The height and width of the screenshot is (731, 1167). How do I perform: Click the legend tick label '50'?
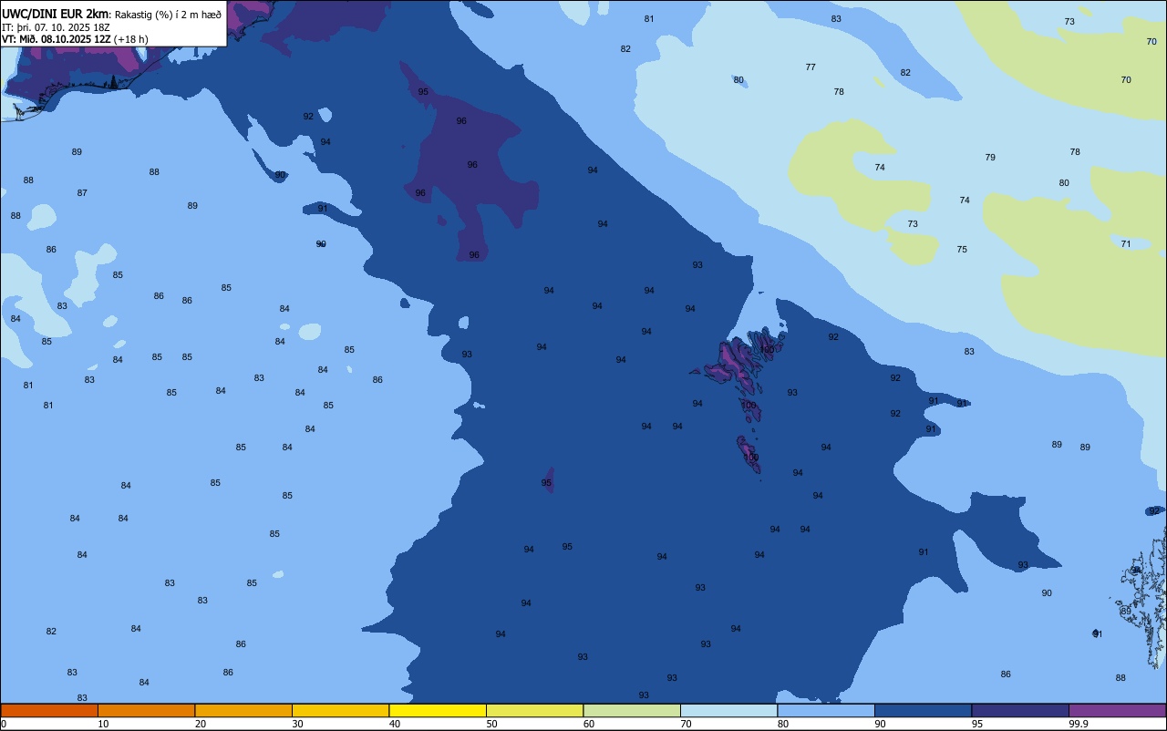click(491, 724)
